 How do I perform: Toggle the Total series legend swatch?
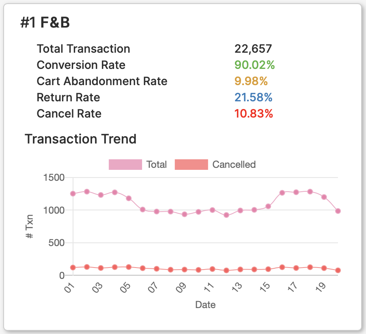point(125,165)
